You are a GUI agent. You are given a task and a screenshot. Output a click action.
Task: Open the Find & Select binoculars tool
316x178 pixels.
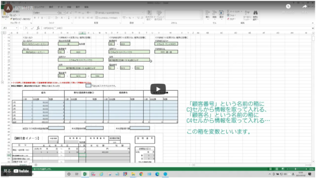click(255, 13)
